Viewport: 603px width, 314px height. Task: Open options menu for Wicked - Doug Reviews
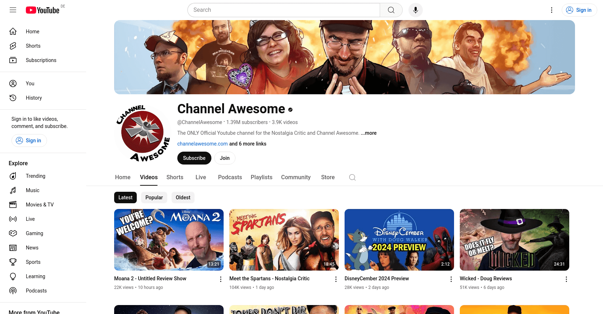pos(566,279)
